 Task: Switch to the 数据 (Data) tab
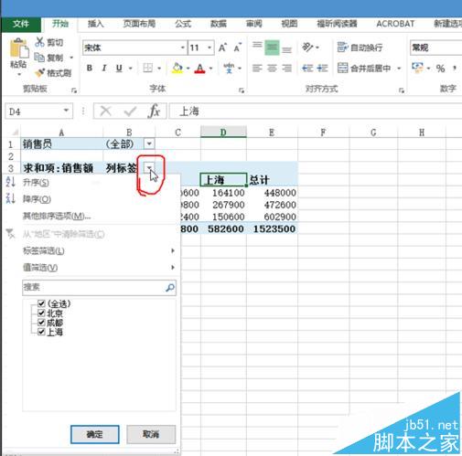point(219,24)
